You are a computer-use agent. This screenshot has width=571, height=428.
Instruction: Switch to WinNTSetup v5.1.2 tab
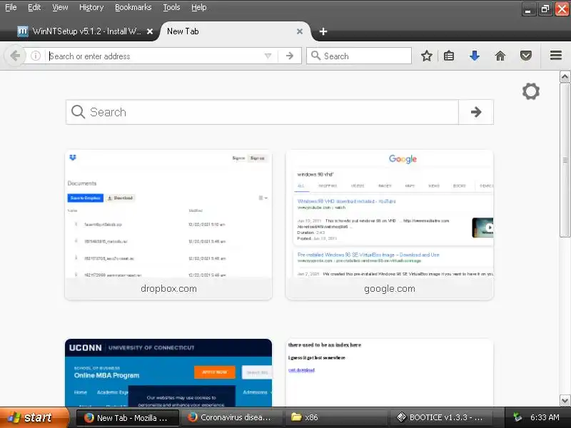[86, 31]
